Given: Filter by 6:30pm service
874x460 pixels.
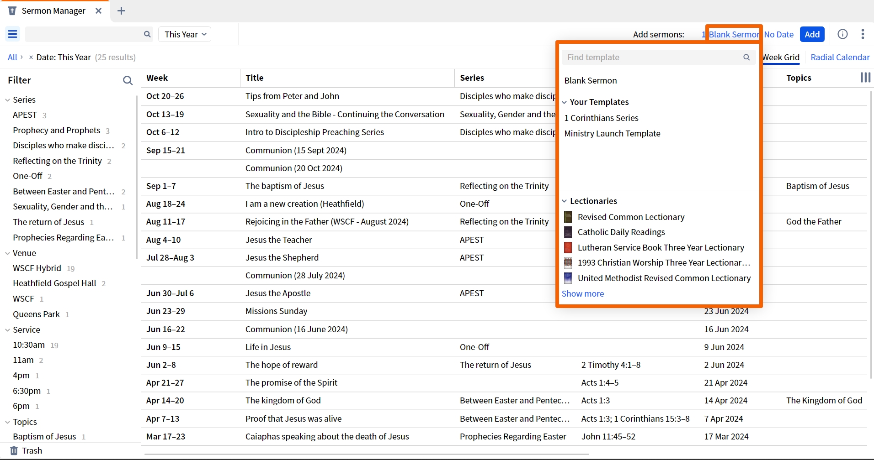Looking at the screenshot, I should [27, 391].
